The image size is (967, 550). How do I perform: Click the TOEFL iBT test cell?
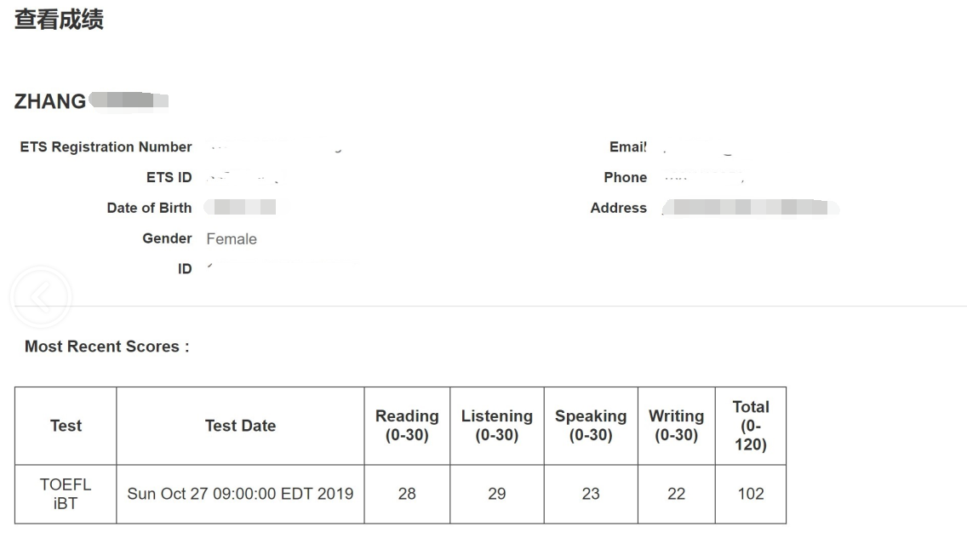(x=66, y=494)
